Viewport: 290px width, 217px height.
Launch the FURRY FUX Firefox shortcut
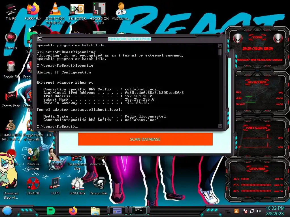[x=33, y=11]
